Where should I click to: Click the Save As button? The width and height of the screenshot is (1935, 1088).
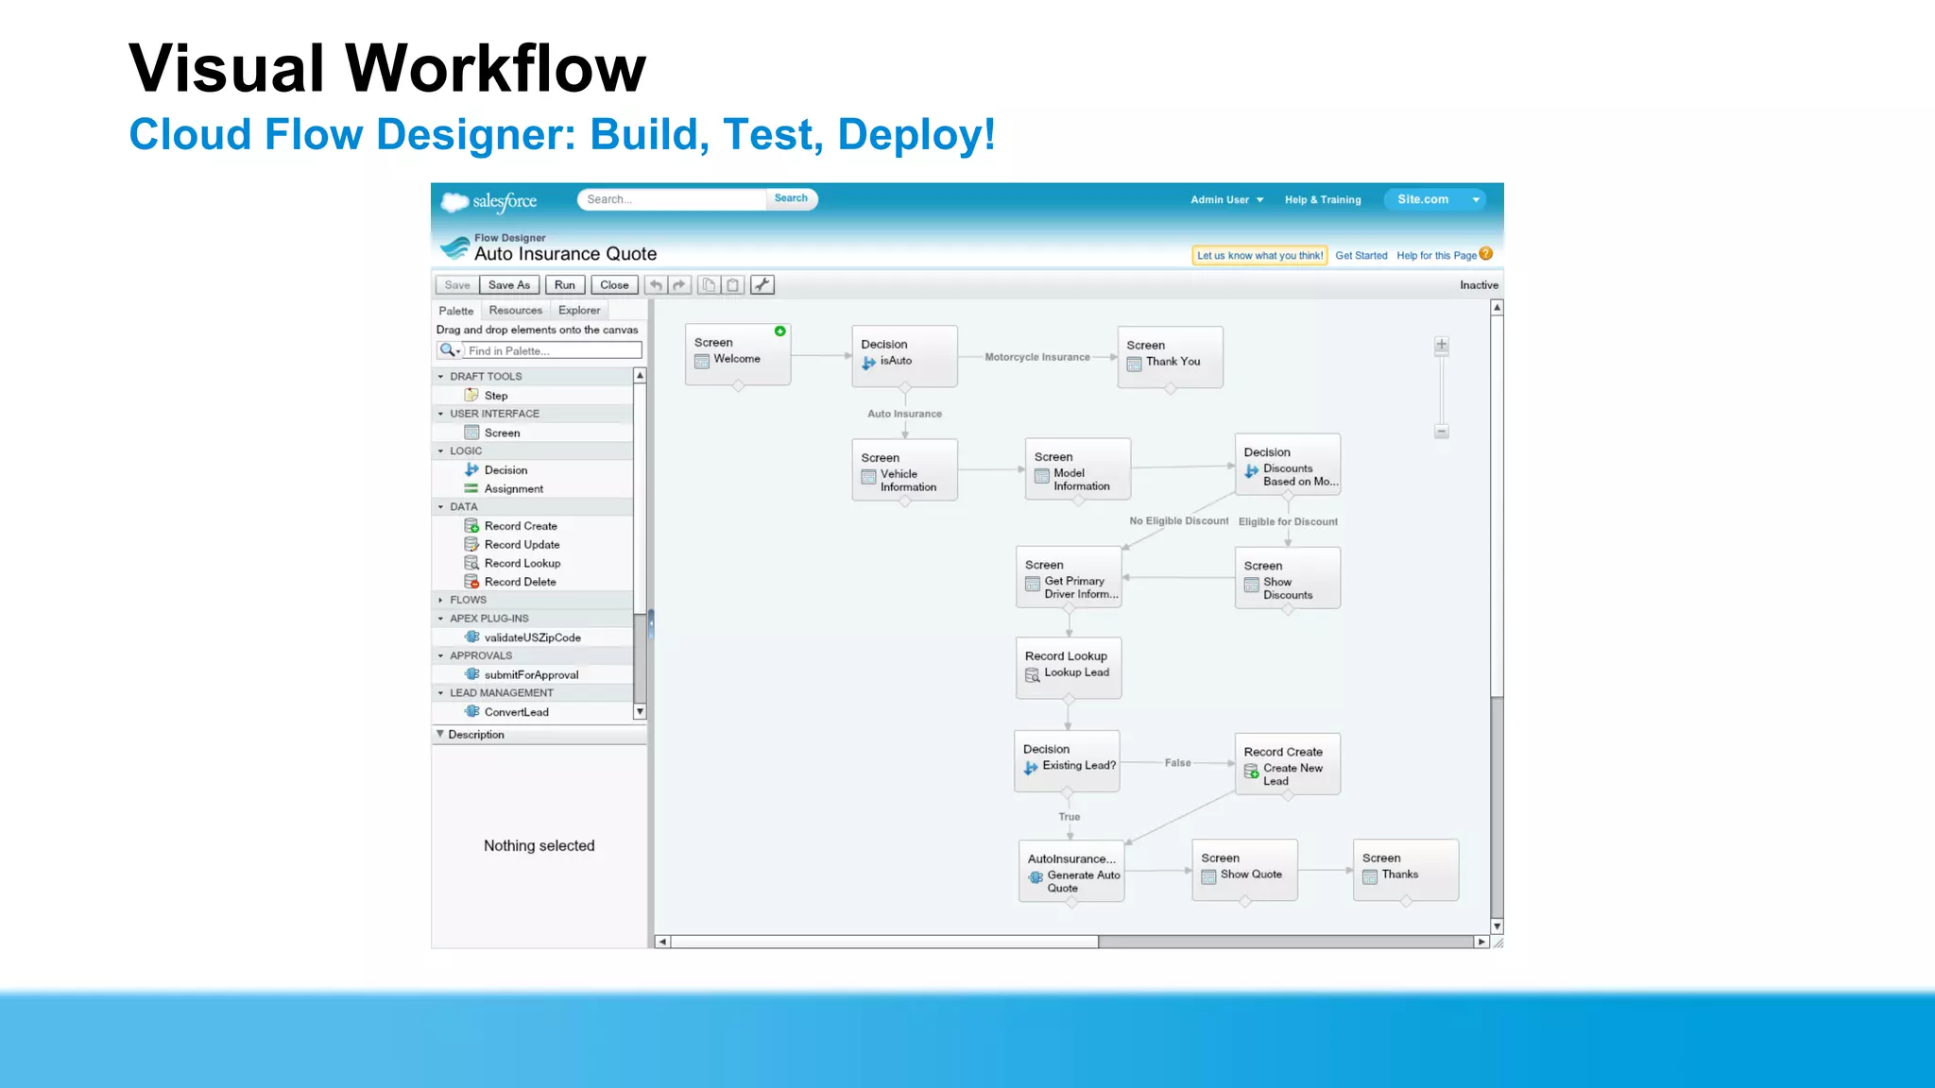coord(509,284)
